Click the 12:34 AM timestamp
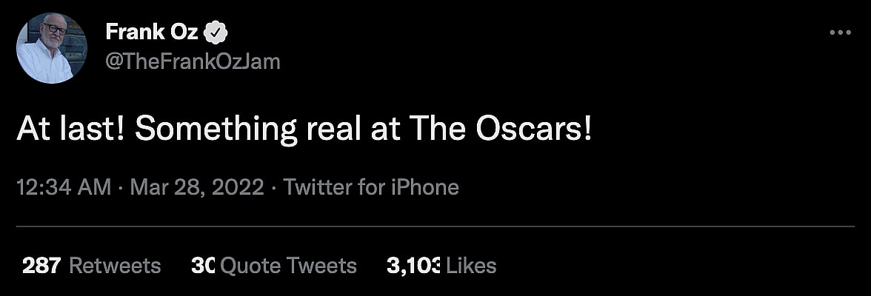Image resolution: width=871 pixels, height=296 pixels. (x=63, y=186)
